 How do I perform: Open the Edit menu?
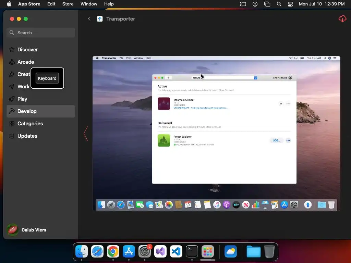(x=51, y=4)
